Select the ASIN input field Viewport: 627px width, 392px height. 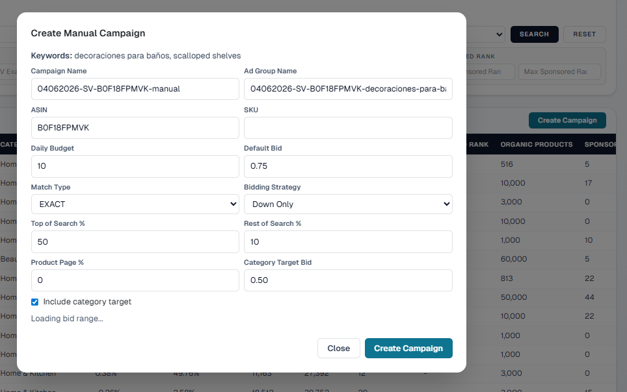(135, 128)
